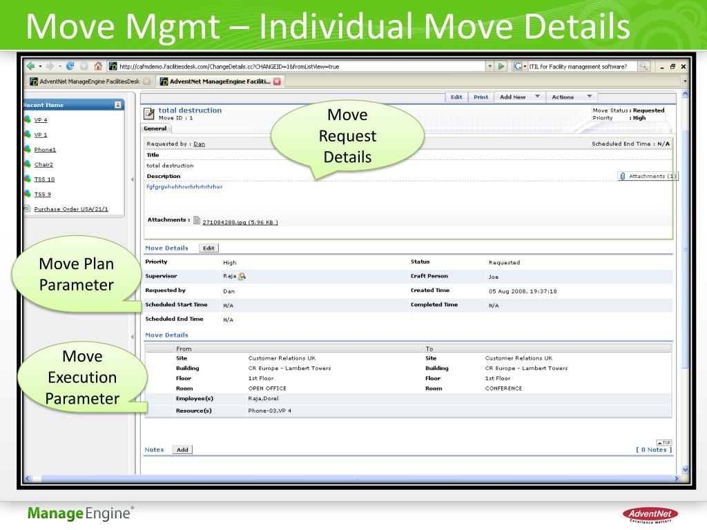Click the Google search engine icon
The image size is (707, 530).
518,66
